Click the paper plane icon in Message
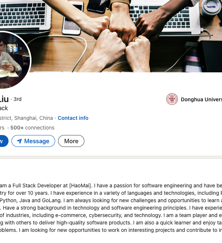Screen dimensions: 222x243 click(x=19, y=141)
